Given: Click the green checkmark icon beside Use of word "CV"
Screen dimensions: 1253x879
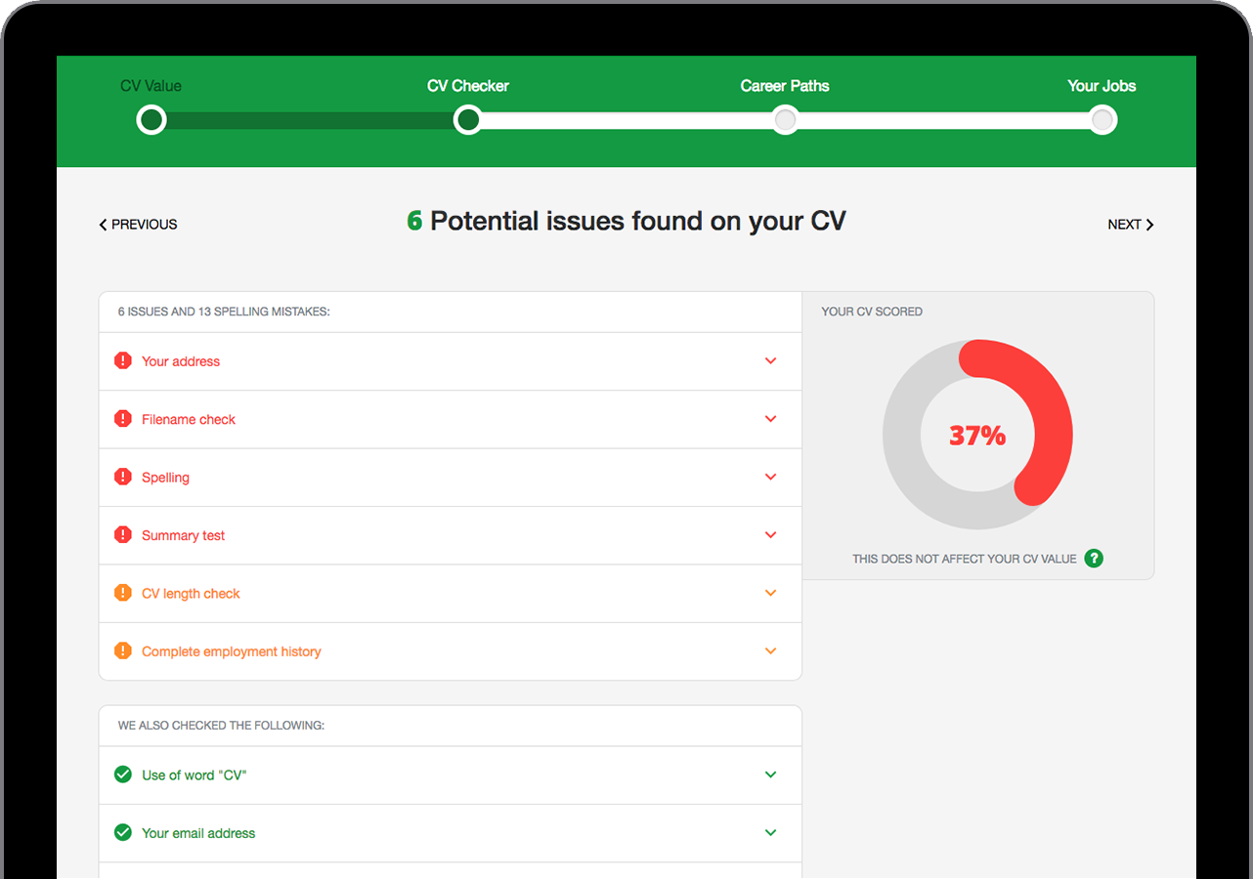Looking at the screenshot, I should (123, 774).
